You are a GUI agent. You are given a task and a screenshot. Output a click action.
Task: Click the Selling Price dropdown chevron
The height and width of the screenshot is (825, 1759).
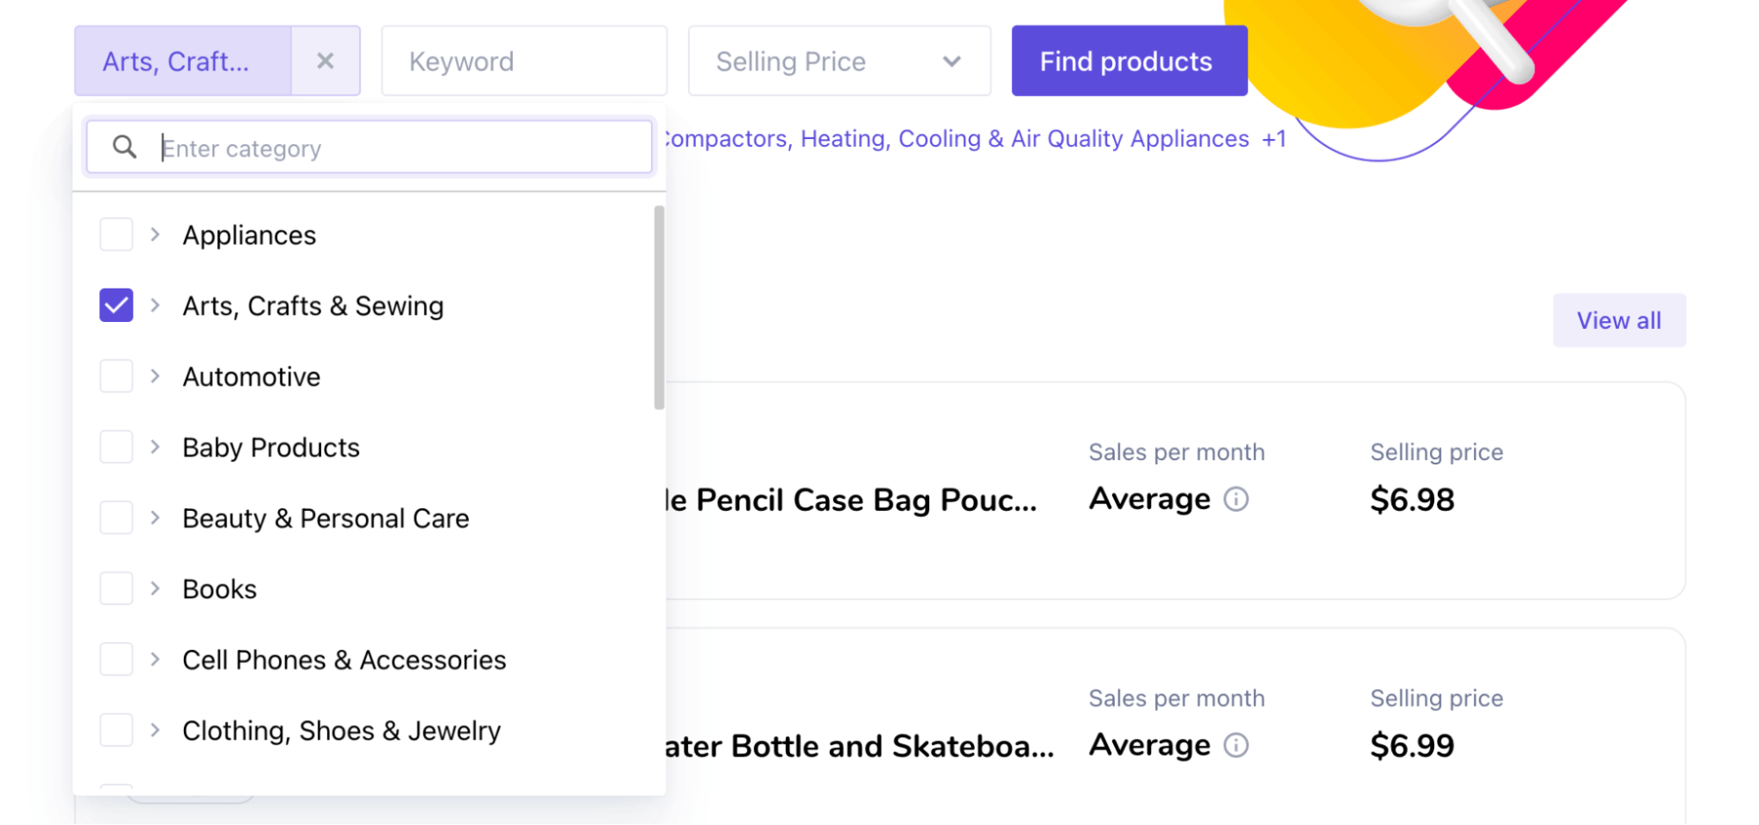pyautogui.click(x=951, y=62)
